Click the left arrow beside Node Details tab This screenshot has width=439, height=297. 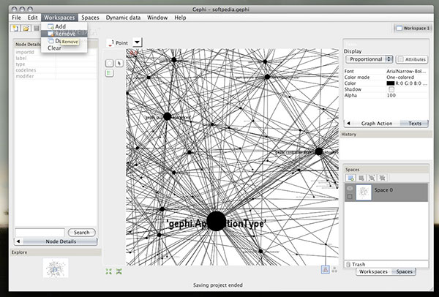[18, 241]
